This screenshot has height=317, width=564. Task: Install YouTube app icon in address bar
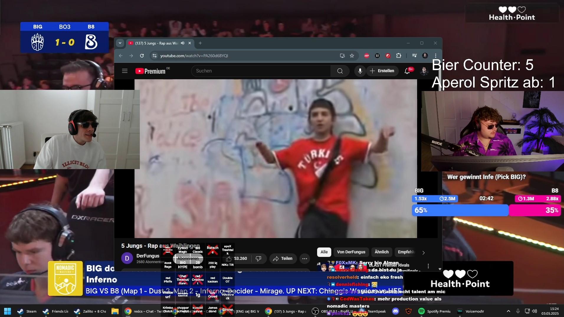point(342,56)
